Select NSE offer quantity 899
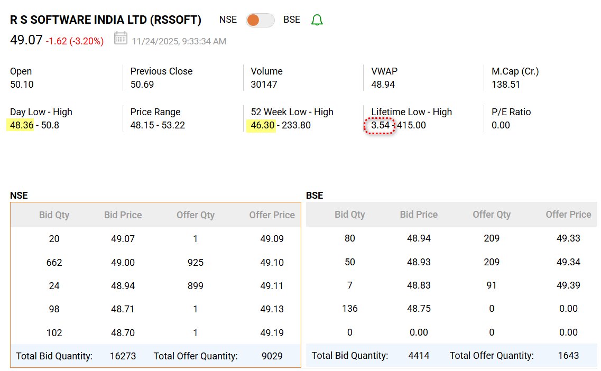The width and height of the screenshot is (601, 371). (196, 286)
